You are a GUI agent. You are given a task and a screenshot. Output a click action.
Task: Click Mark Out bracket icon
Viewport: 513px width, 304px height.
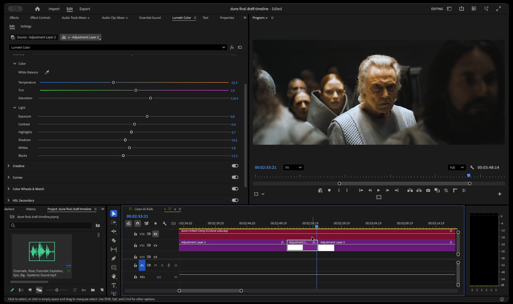[347, 190]
